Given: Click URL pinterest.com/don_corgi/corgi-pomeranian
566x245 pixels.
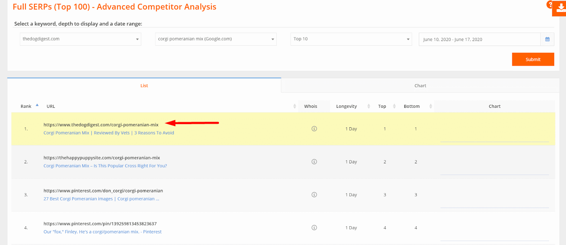Looking at the screenshot, I should click(x=103, y=191).
